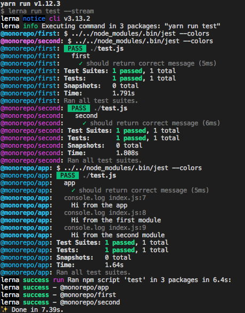Click the '$ lerna run test --stream' command
This screenshot has height=313, width=245.
pos(47,11)
